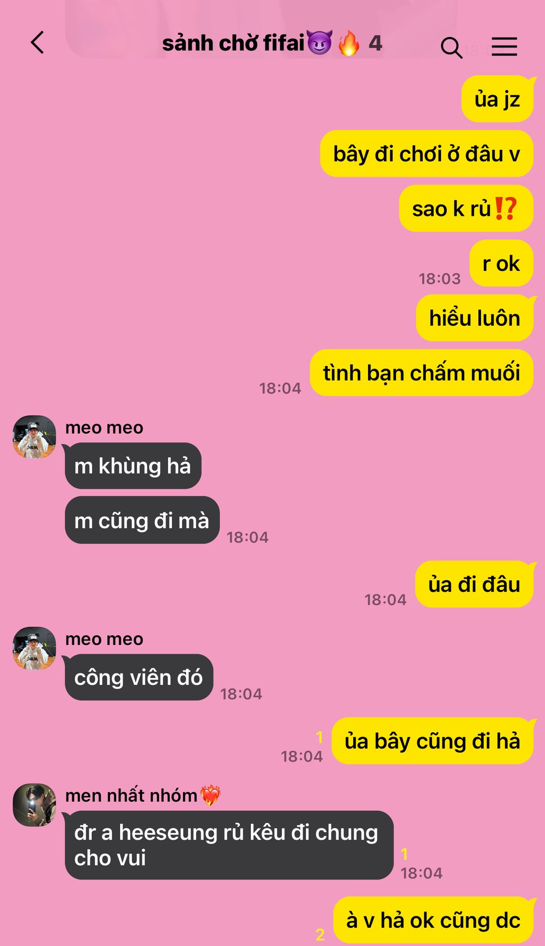Select the bây đi chơi ở đâu v message

(x=427, y=154)
